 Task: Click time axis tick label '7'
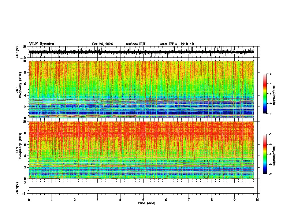189,200
